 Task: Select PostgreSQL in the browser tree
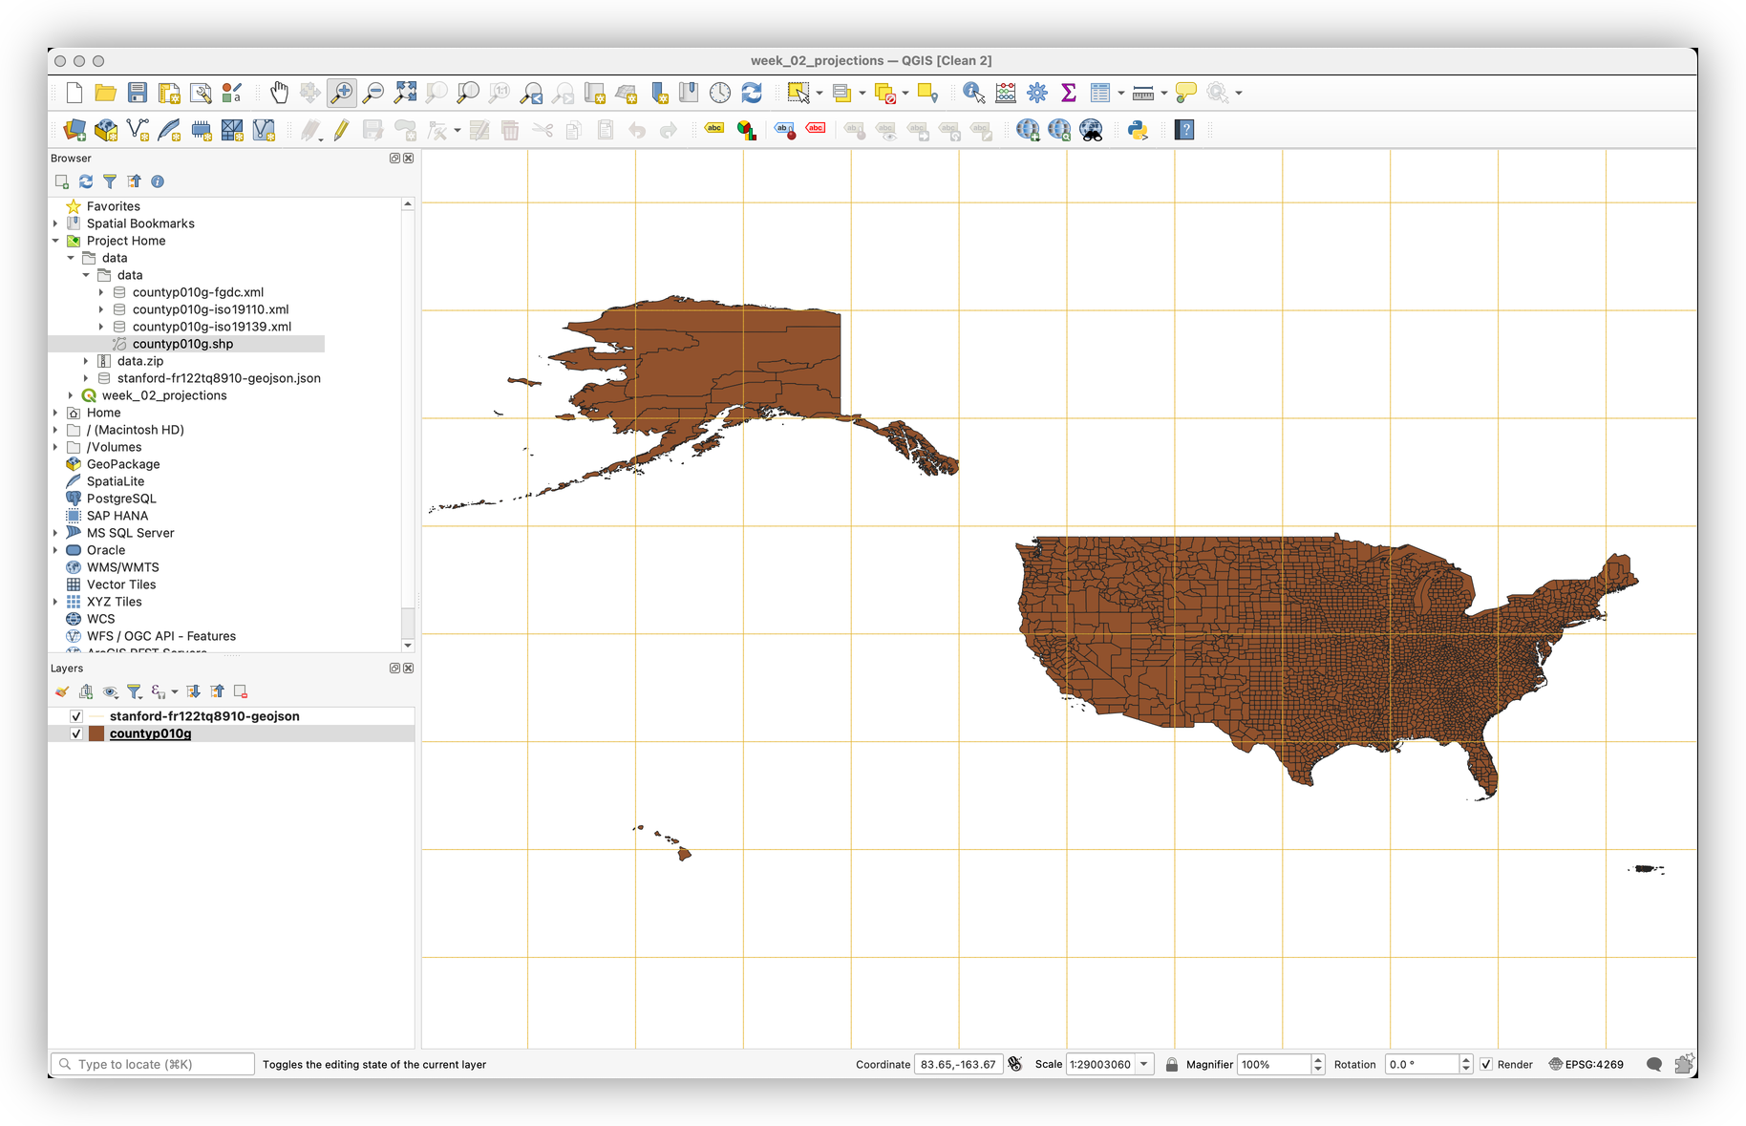click(x=121, y=499)
